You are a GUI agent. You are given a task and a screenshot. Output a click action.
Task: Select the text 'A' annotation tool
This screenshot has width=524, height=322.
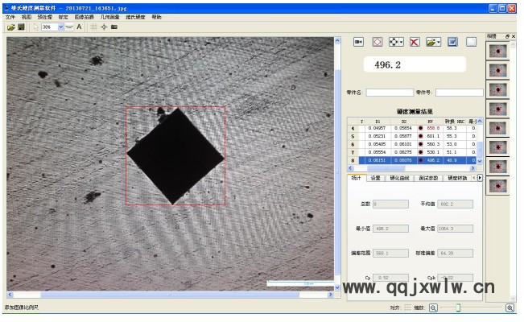(x=79, y=27)
